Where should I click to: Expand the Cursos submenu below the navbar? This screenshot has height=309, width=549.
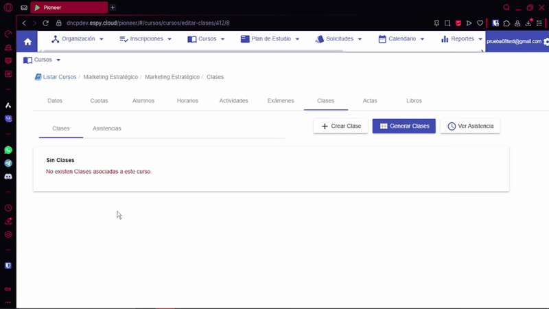click(42, 60)
